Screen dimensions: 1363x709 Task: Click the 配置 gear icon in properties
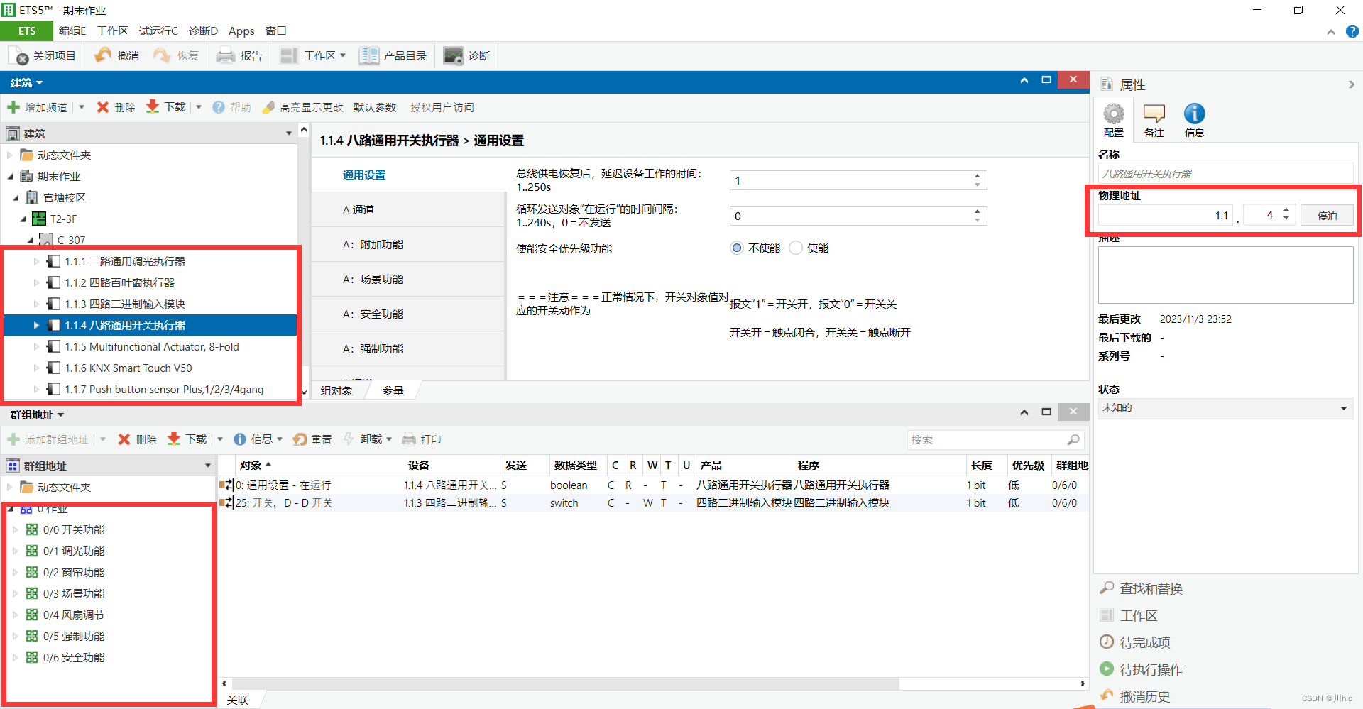point(1113,115)
